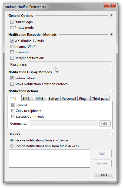The width and height of the screenshot is (123, 188).
Task: Switch to the SMS tab
Action: [28, 99]
